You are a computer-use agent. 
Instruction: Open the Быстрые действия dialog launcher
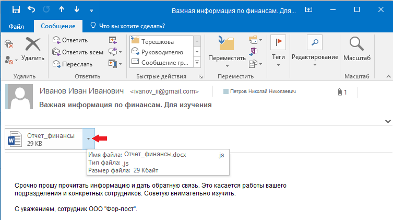(200, 77)
